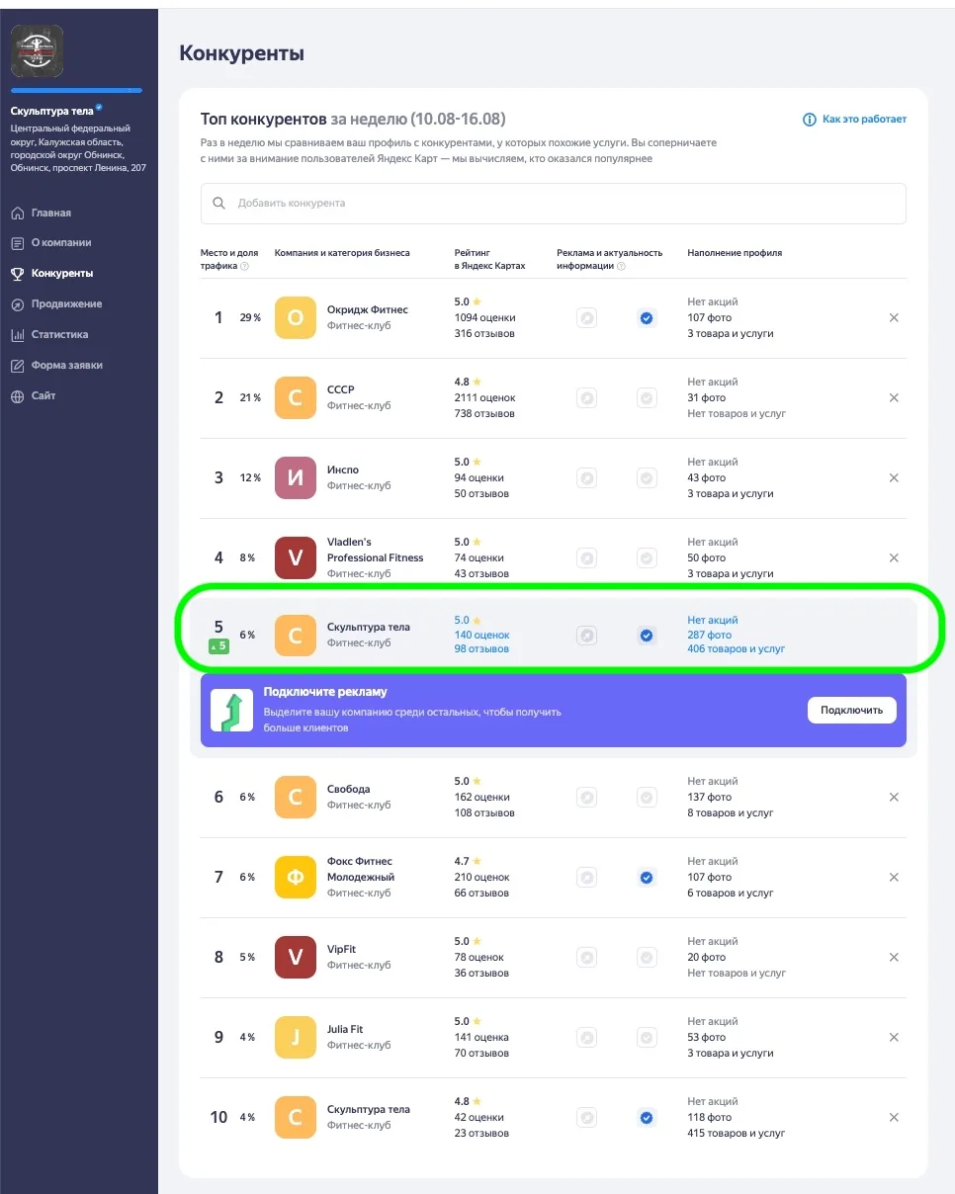Click the Свобода company name

(349, 789)
